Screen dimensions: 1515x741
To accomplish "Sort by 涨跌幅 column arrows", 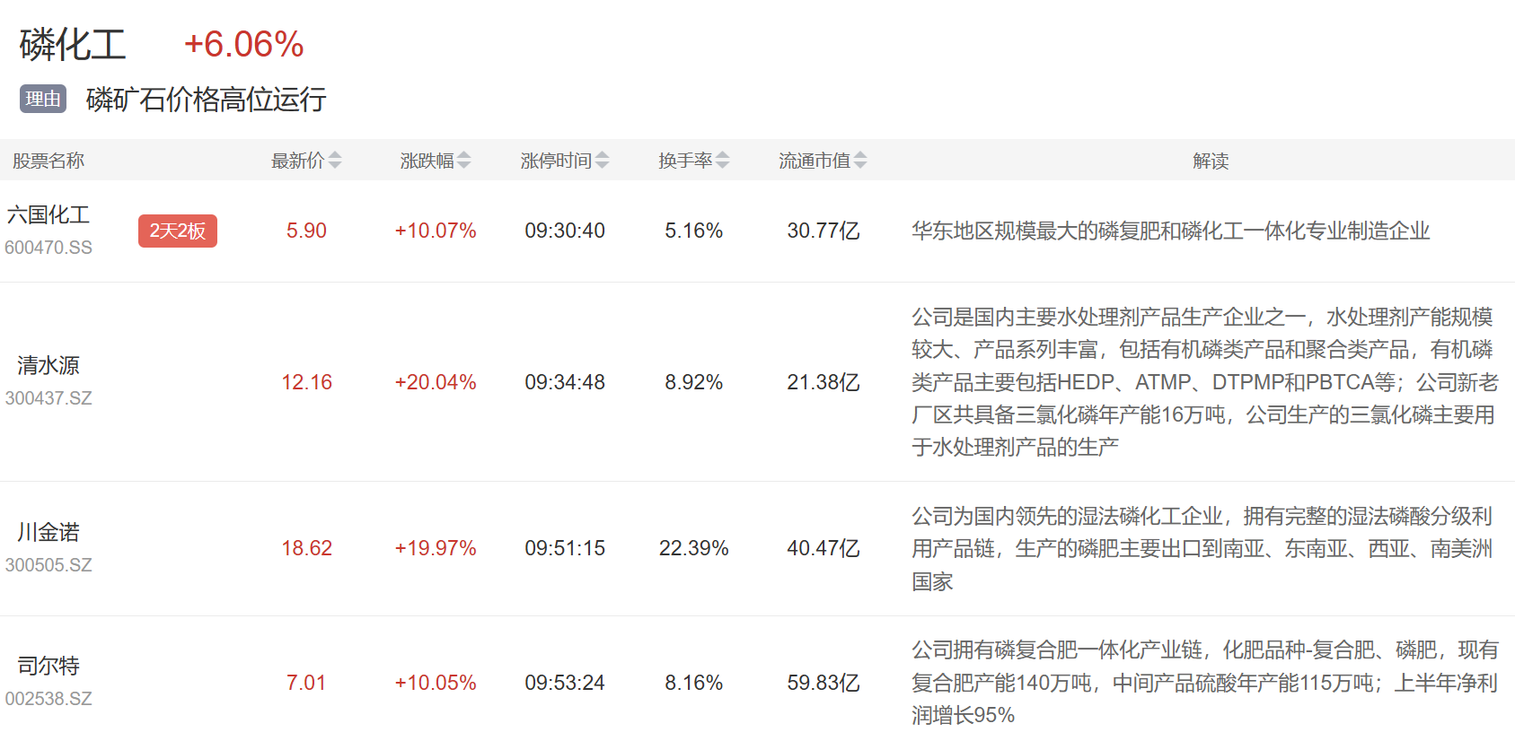I will tap(463, 161).
